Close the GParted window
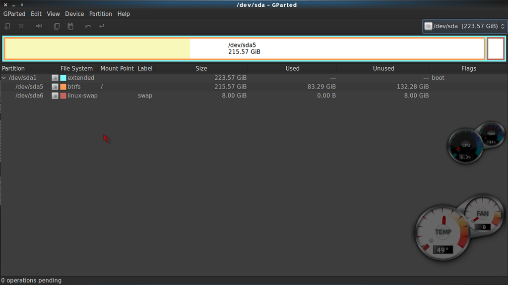The height and width of the screenshot is (285, 508). [x=5, y=5]
